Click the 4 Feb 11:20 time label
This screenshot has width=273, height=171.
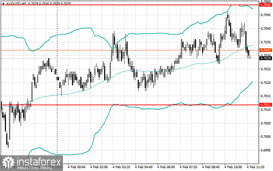(256, 167)
